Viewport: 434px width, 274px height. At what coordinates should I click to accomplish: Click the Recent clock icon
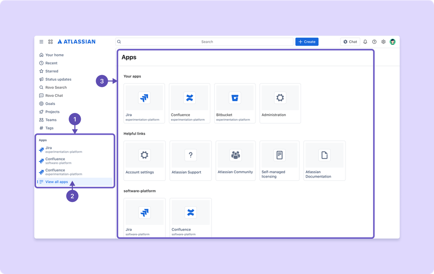(41, 63)
